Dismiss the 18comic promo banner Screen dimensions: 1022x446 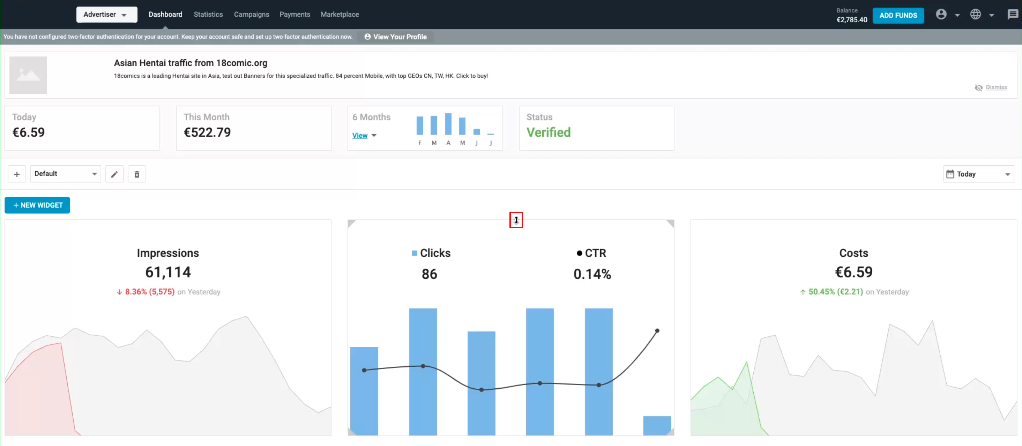996,87
